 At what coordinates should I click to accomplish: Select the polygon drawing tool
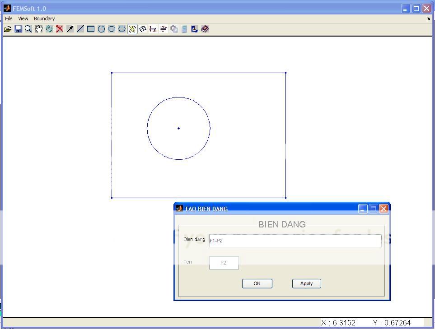click(x=122, y=29)
